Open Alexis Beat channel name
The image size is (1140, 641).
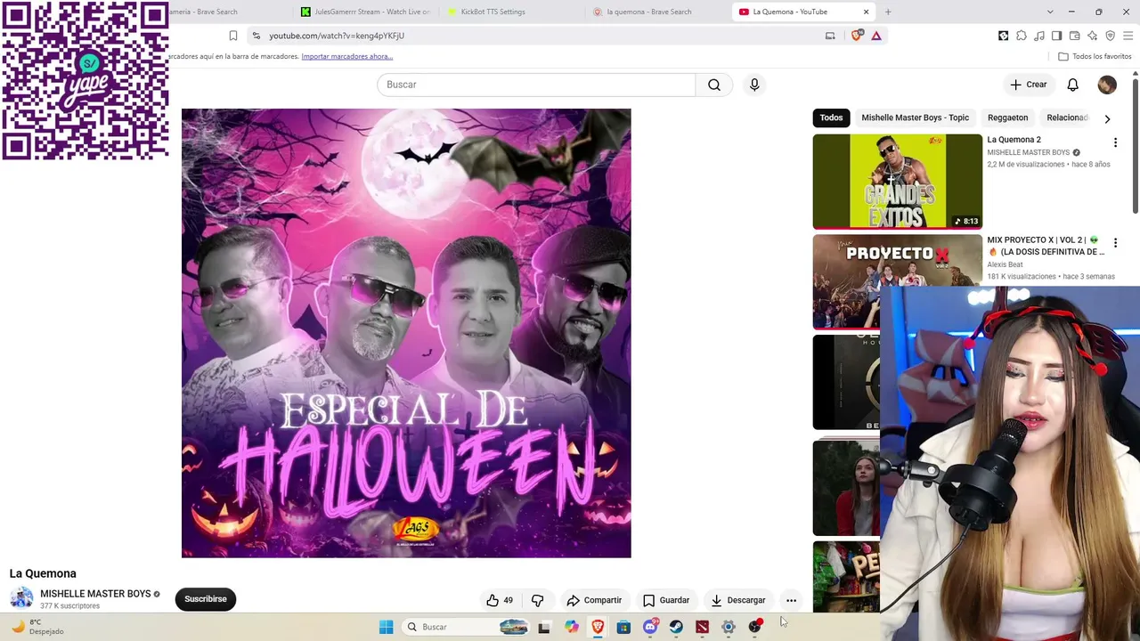tap(1005, 264)
